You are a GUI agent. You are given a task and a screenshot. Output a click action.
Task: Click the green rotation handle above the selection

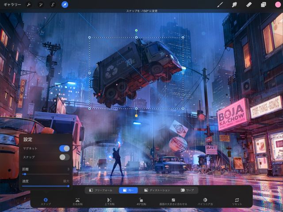(136, 30)
